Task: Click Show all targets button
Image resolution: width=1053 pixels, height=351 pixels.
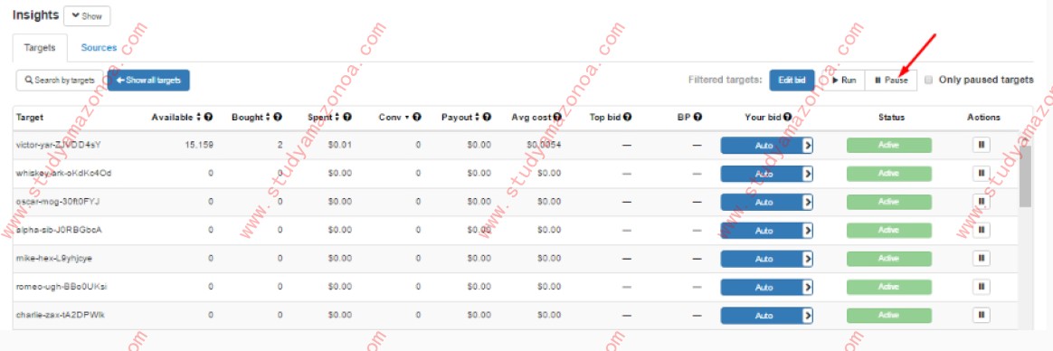Action: [x=148, y=80]
